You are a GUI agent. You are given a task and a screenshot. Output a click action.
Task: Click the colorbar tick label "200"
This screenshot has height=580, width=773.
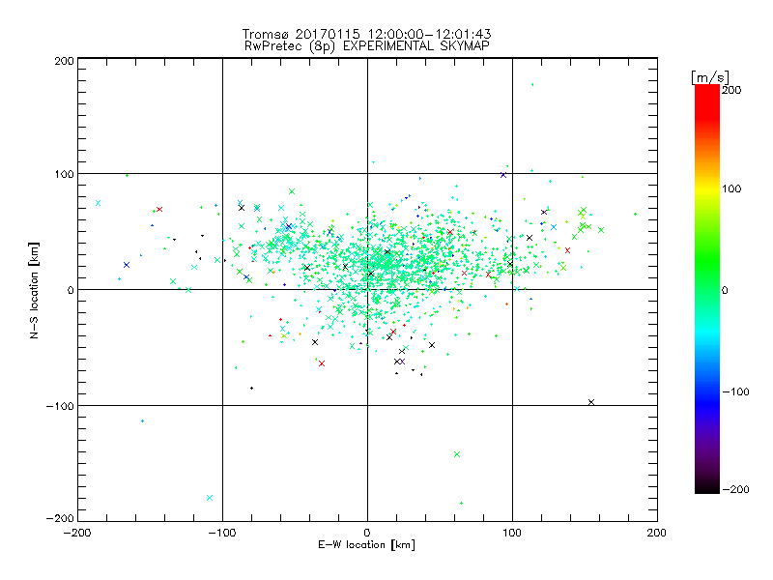tap(731, 90)
